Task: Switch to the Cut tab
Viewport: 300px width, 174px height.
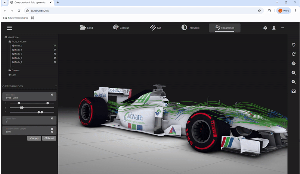Action: coord(155,28)
